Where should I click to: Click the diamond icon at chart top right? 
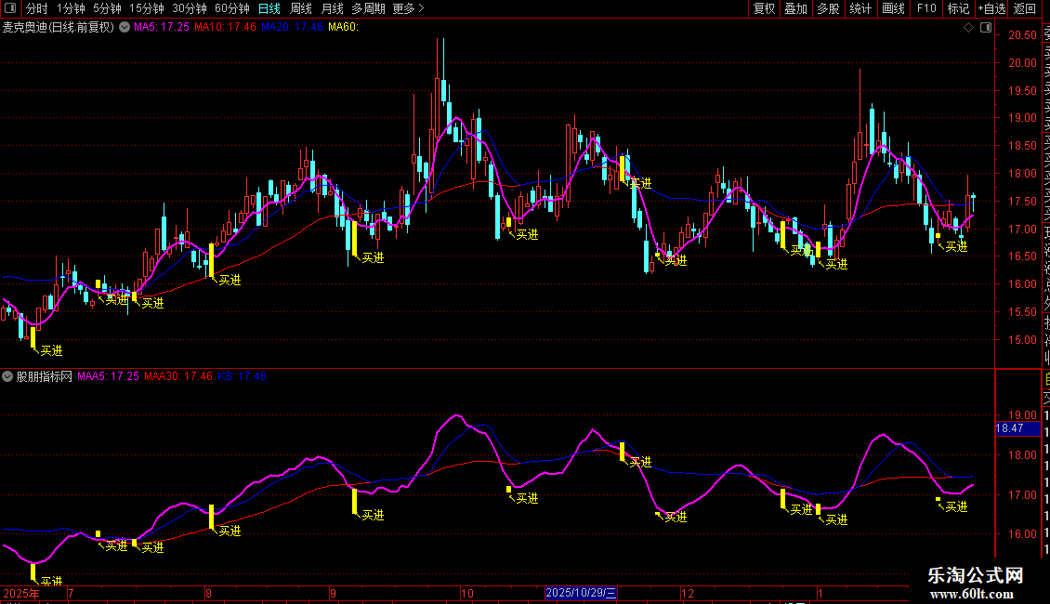coord(968,28)
